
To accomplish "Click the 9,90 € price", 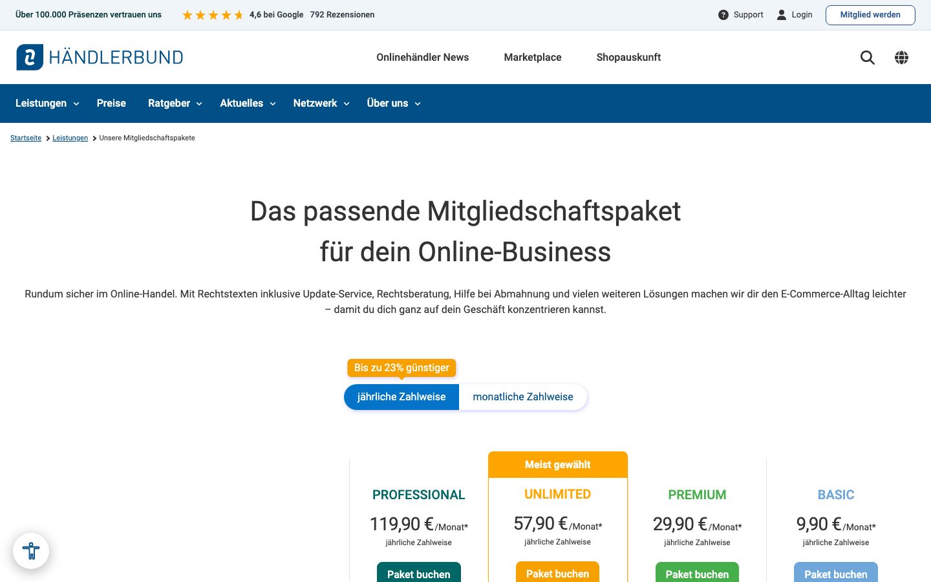I will coord(819,524).
